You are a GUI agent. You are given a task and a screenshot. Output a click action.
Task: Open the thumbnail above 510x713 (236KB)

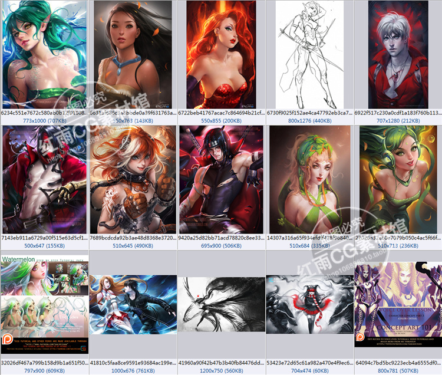(x=398, y=179)
